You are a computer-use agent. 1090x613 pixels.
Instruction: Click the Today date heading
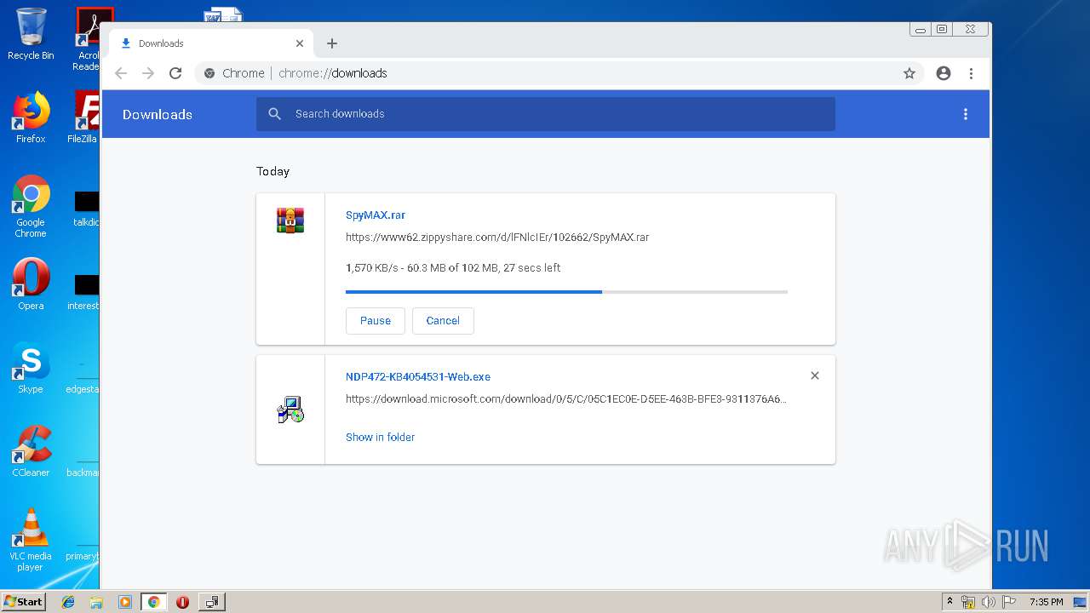pos(273,172)
